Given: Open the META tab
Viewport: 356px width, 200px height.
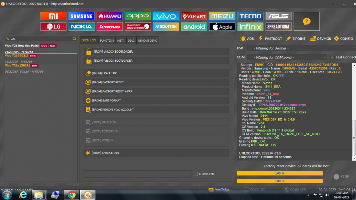Looking at the screenshot, I should tap(121, 41).
